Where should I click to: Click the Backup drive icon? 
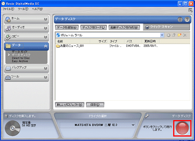coord(8,68)
